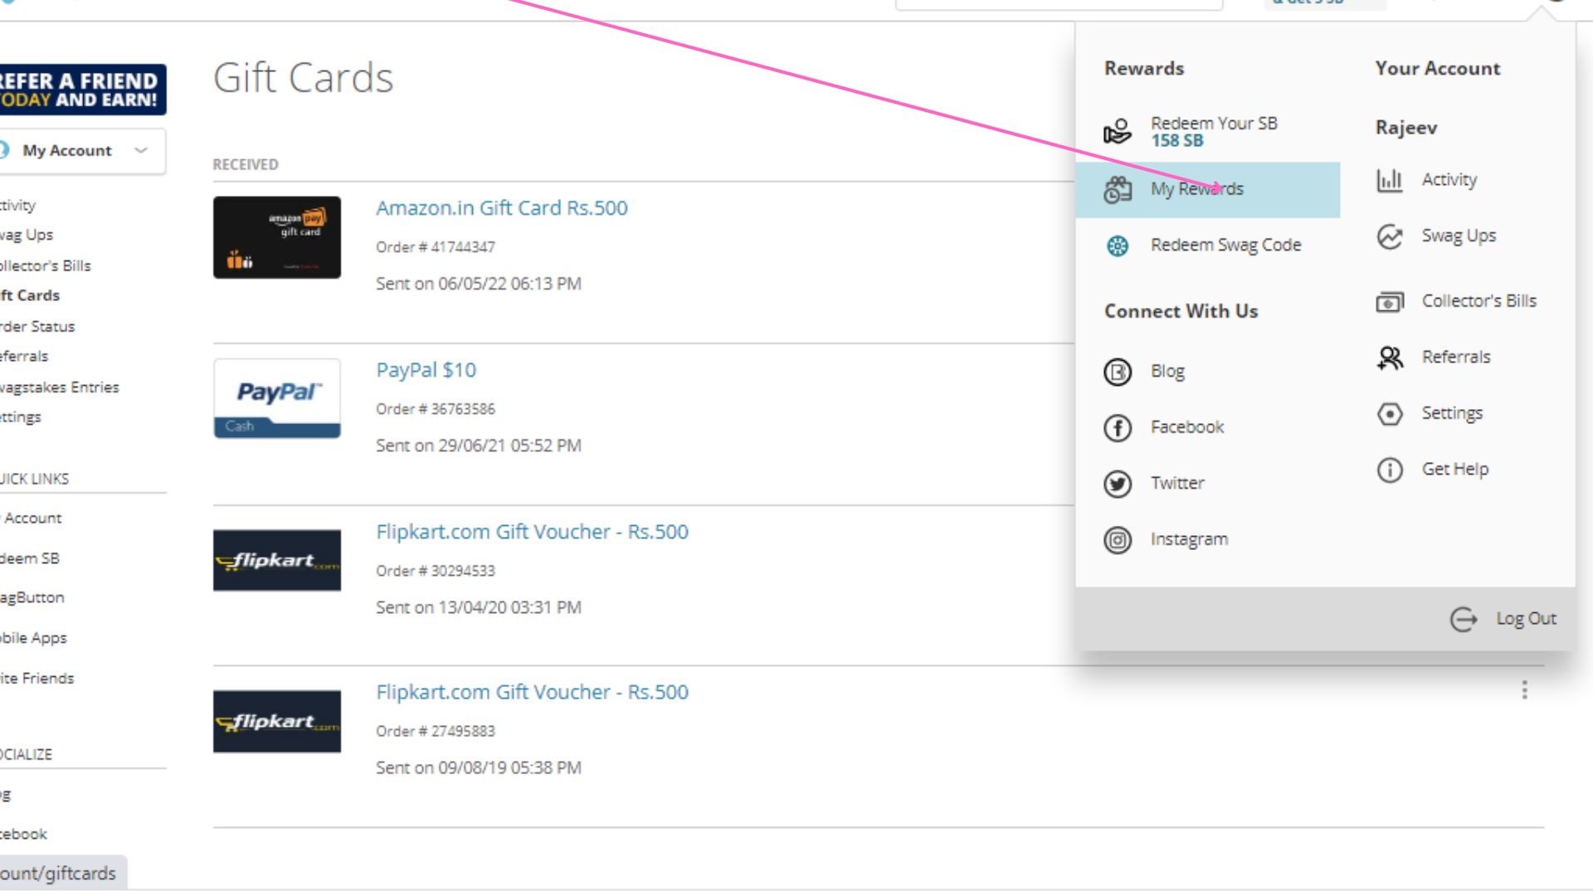Click the Log Out arrow icon
Image resolution: width=1593 pixels, height=896 pixels.
(x=1464, y=619)
